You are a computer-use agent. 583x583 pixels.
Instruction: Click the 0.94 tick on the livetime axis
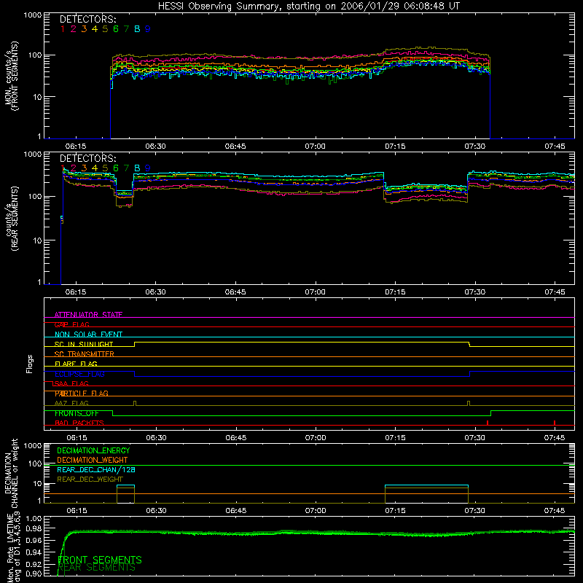pos(34,552)
